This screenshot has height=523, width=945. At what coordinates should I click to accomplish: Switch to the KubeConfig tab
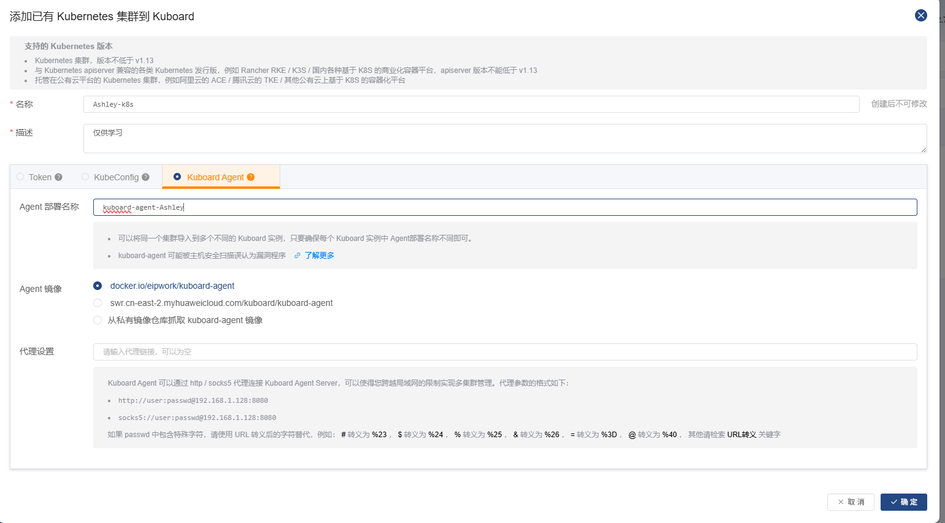(115, 177)
